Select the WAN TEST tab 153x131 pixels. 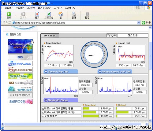(50, 36)
